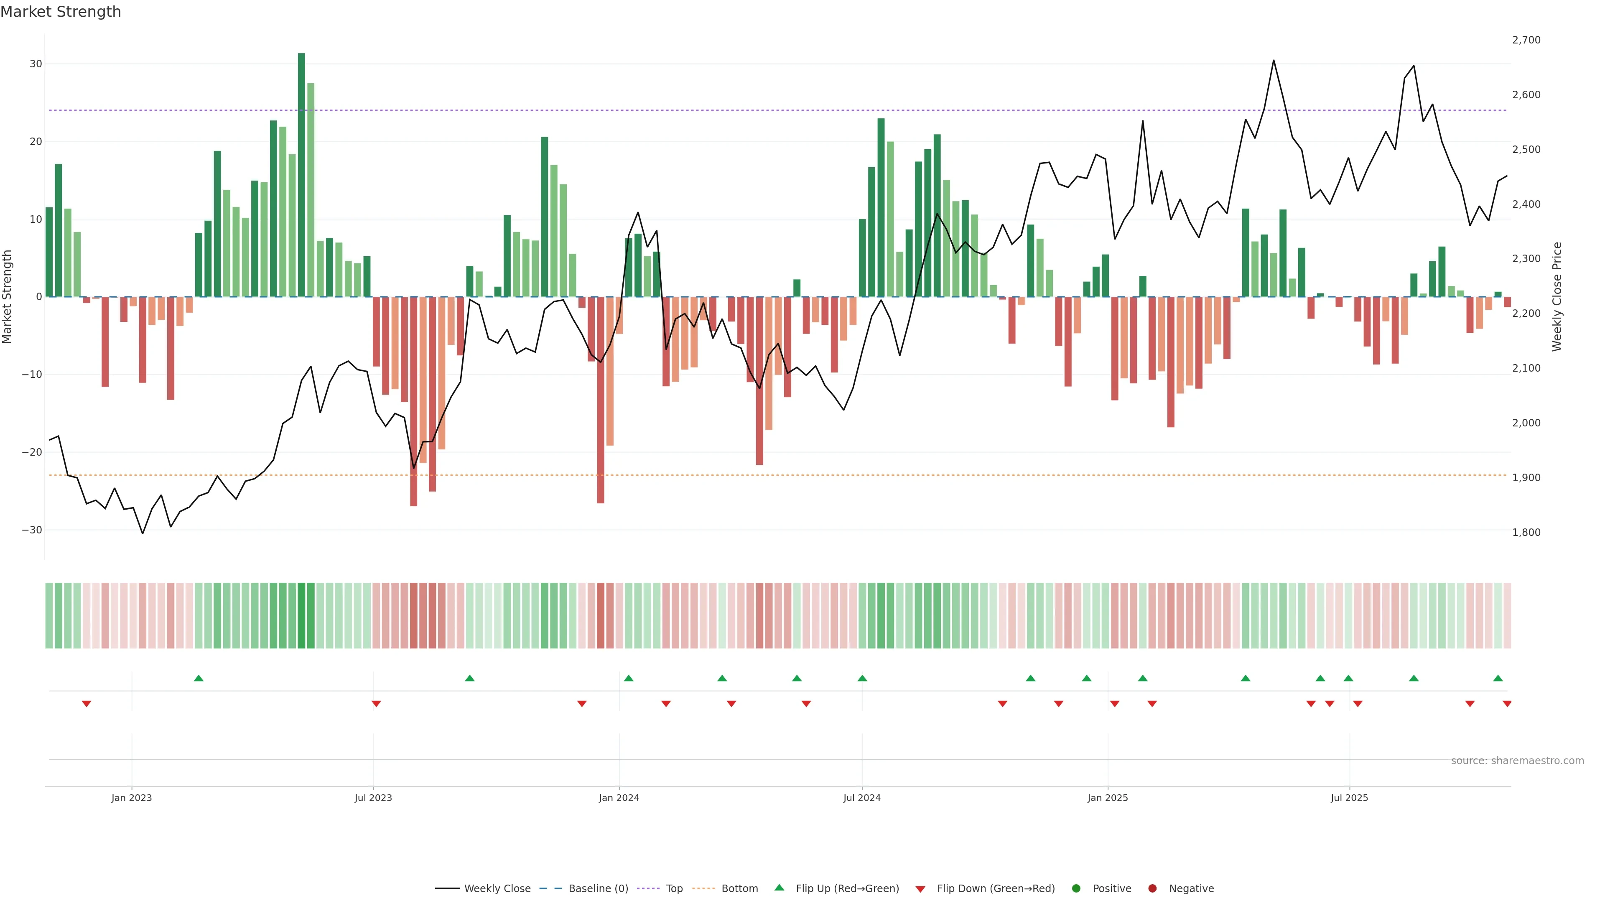Click the Jan 2024 x-axis label
Image resolution: width=1605 pixels, height=903 pixels.
click(619, 798)
